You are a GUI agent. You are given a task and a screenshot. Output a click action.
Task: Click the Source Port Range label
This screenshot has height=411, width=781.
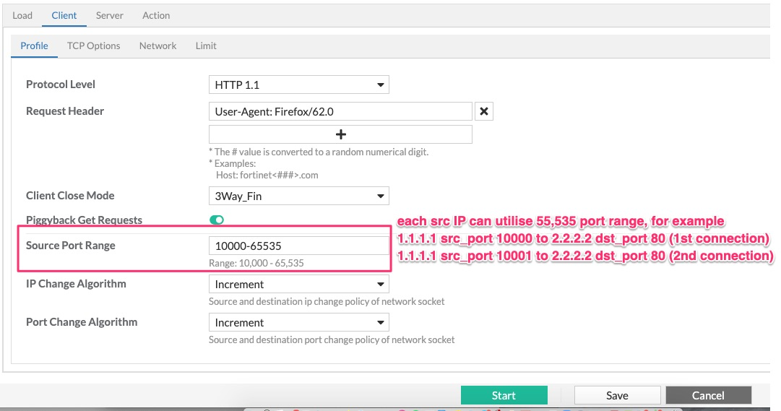[x=71, y=245]
